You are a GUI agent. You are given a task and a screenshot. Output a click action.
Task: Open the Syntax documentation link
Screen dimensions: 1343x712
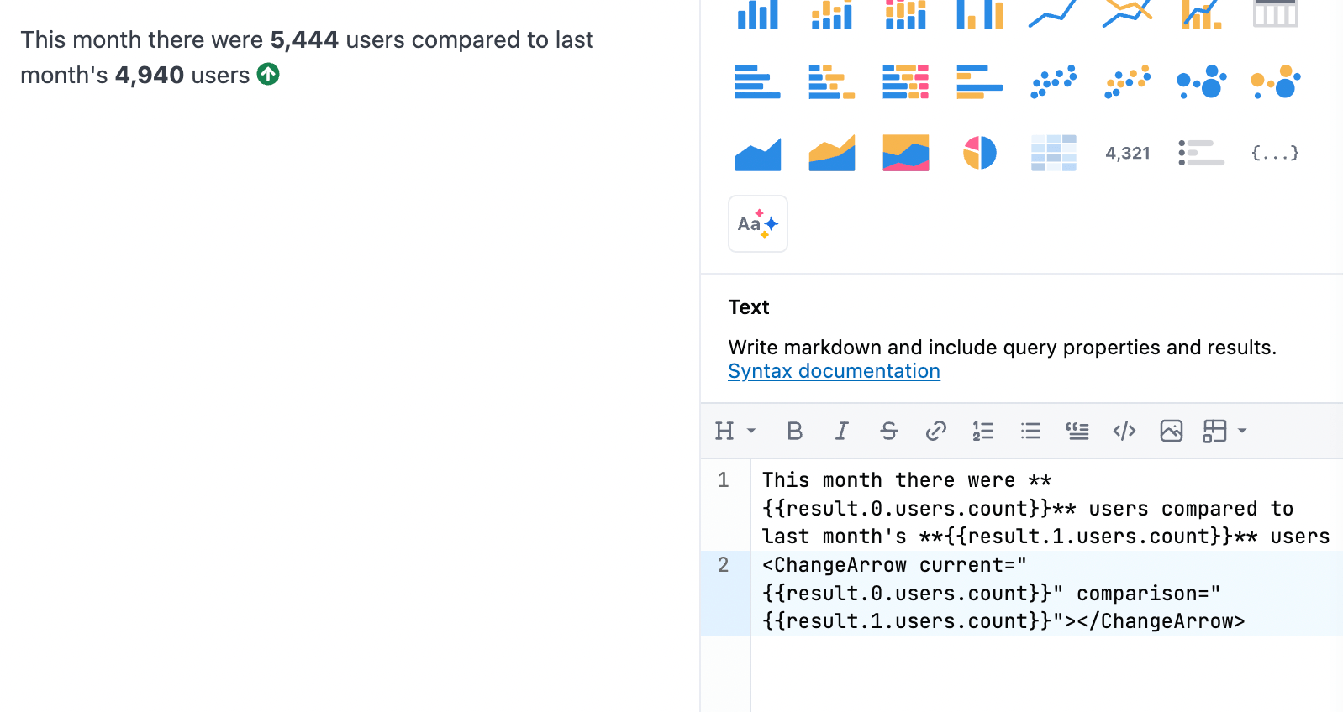point(834,371)
